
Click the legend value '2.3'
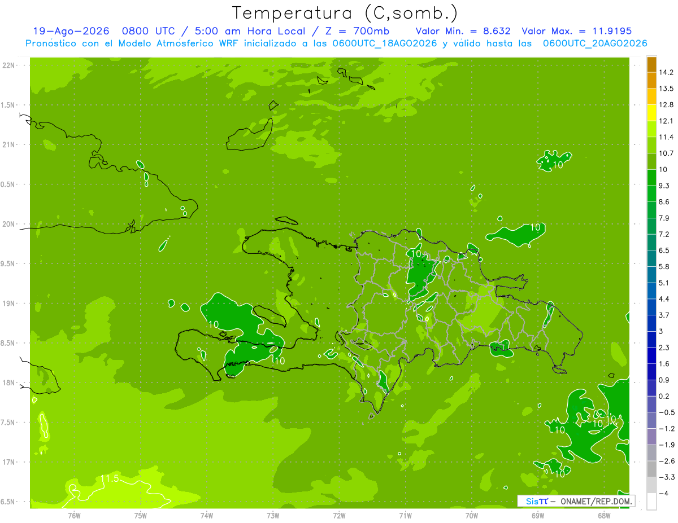(x=665, y=348)
